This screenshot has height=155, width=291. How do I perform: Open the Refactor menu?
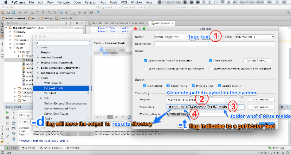click(x=91, y=2)
